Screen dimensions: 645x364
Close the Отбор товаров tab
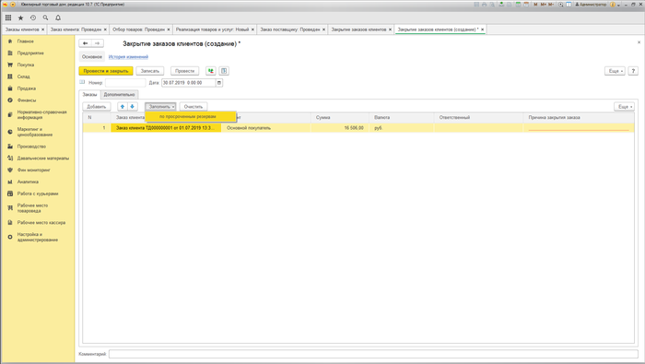tap(169, 29)
